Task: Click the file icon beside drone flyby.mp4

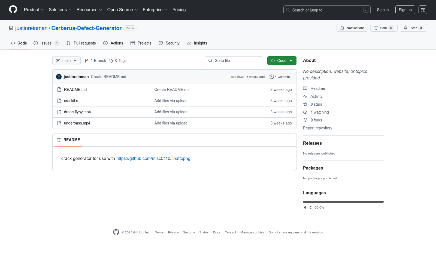Action: click(59, 112)
